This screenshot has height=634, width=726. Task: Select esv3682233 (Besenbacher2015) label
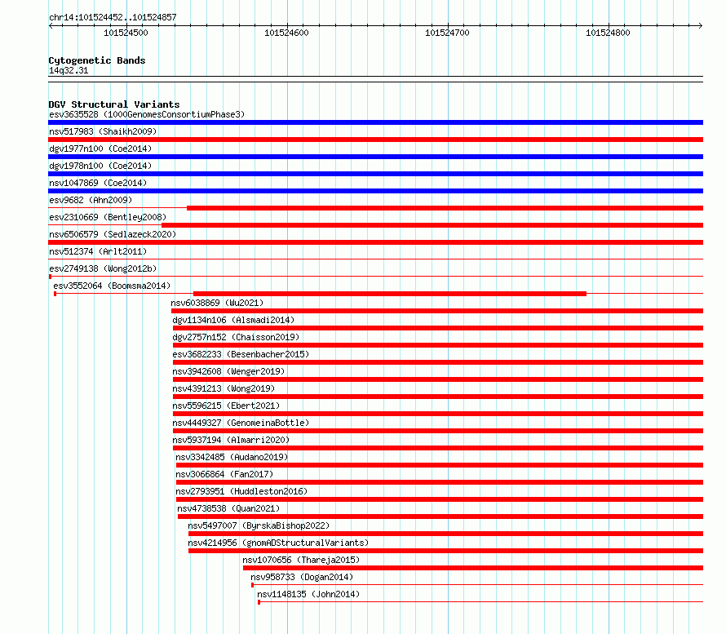(241, 354)
